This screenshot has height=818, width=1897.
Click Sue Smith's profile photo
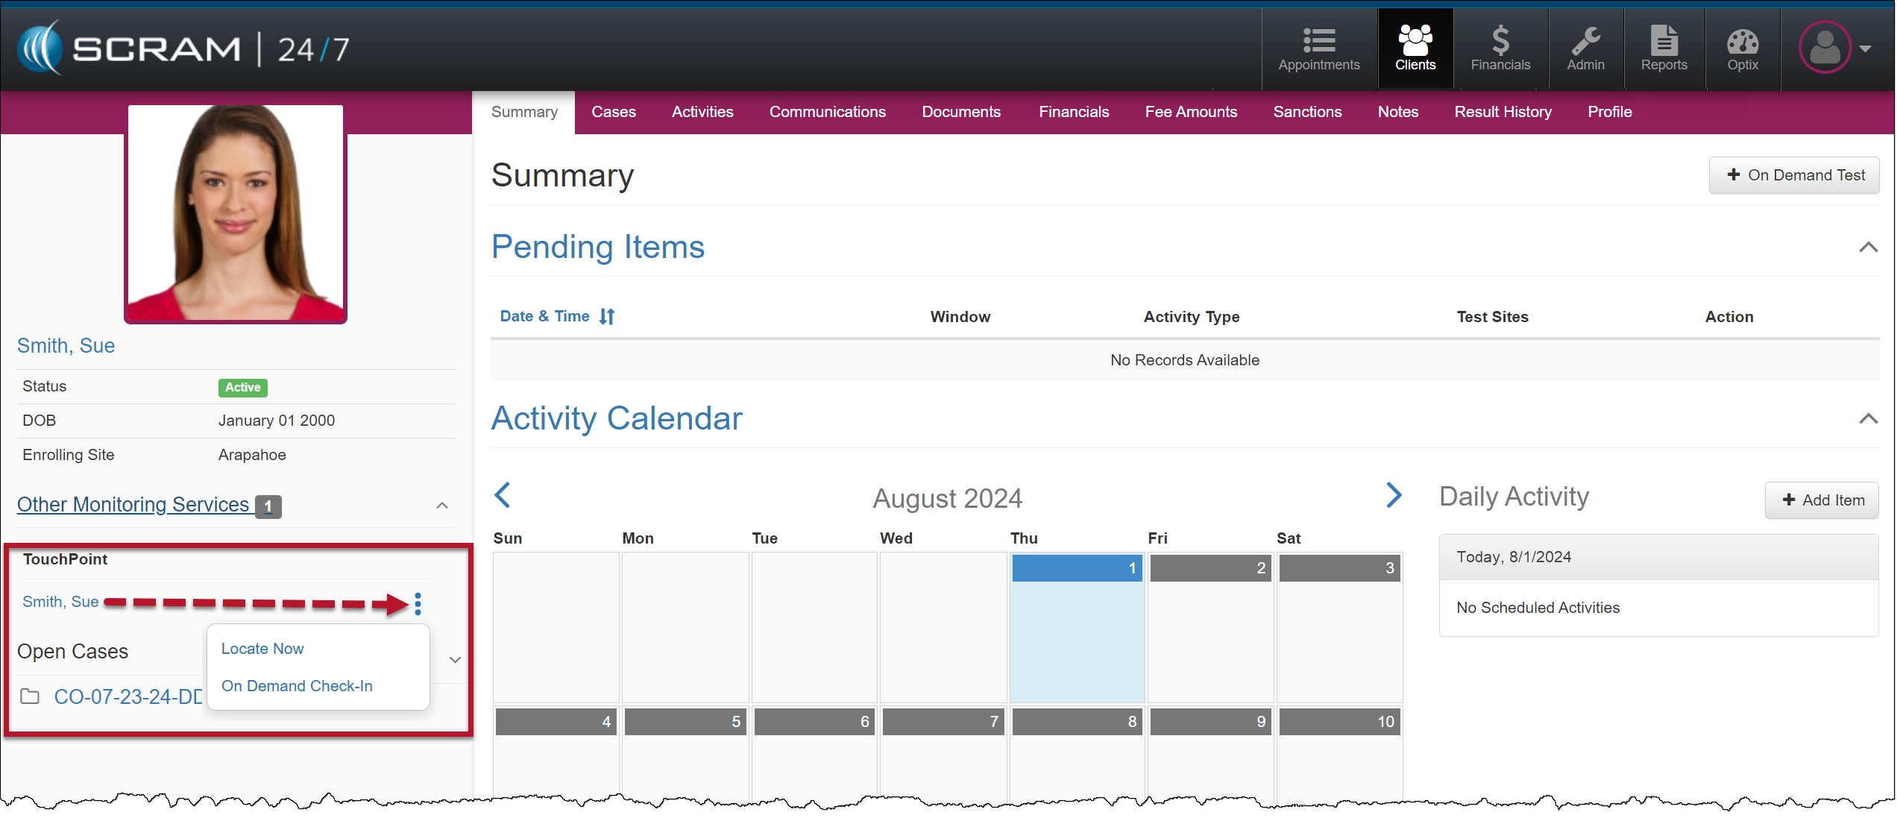pyautogui.click(x=236, y=213)
